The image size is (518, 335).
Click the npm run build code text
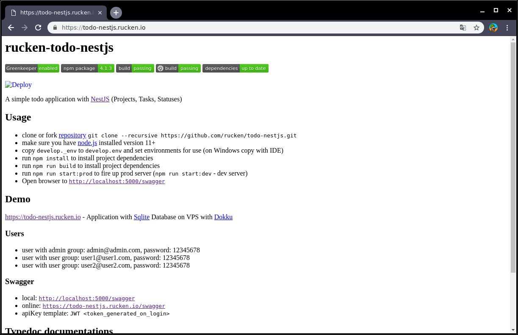pos(54,166)
